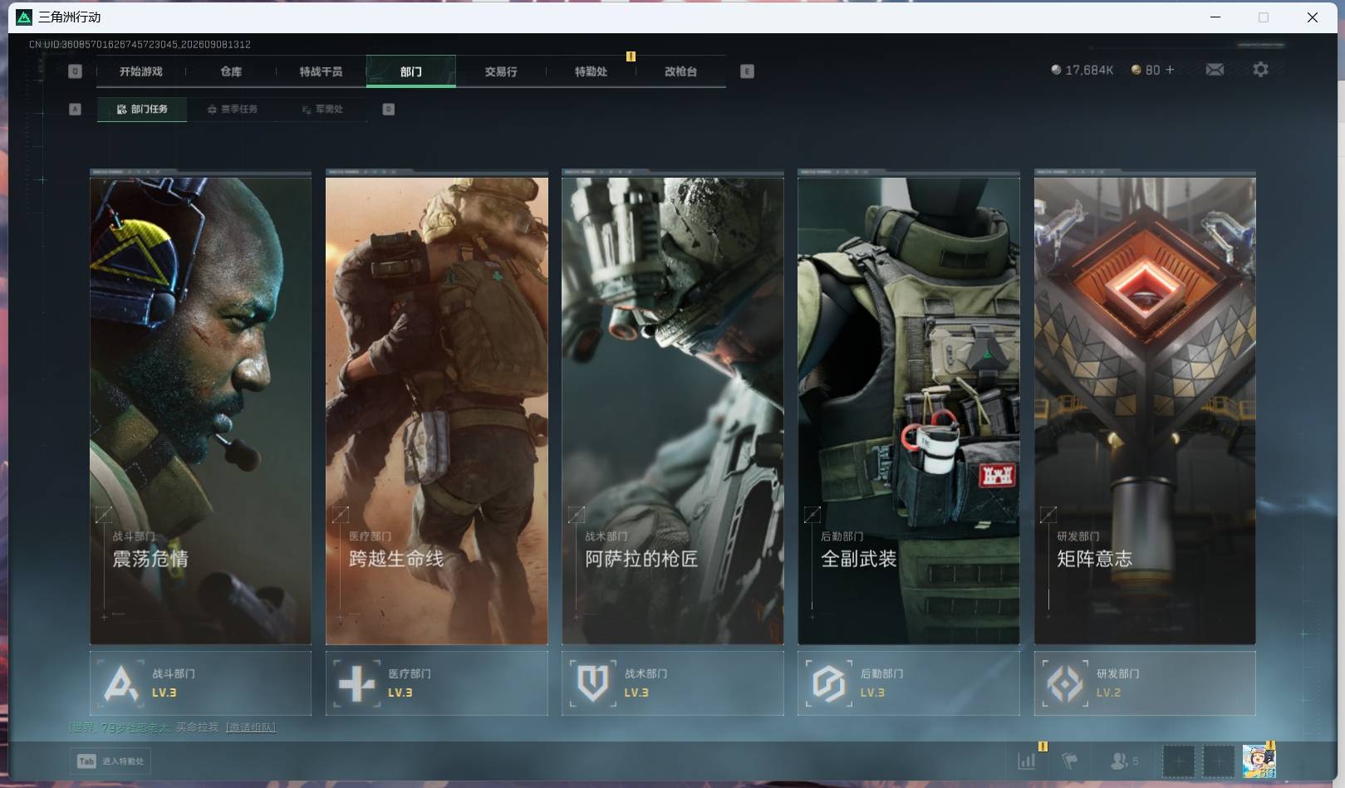1345x788 pixels.
Task: Open the settings gear icon
Action: tap(1260, 70)
